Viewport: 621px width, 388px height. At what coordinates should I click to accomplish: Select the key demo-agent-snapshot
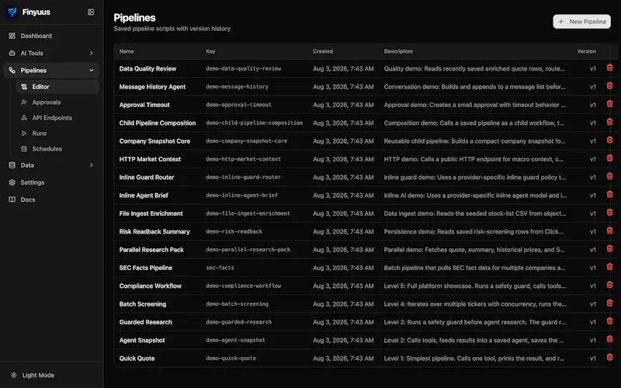(235, 340)
